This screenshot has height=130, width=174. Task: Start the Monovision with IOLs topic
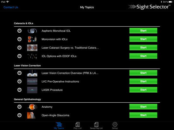coord(143,39)
